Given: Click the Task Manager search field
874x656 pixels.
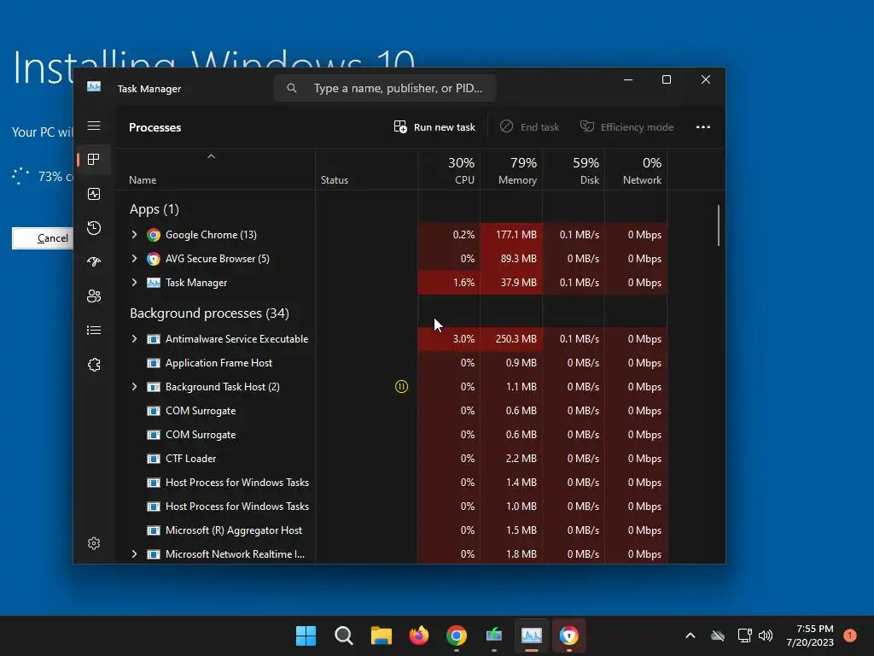Looking at the screenshot, I should (x=385, y=88).
